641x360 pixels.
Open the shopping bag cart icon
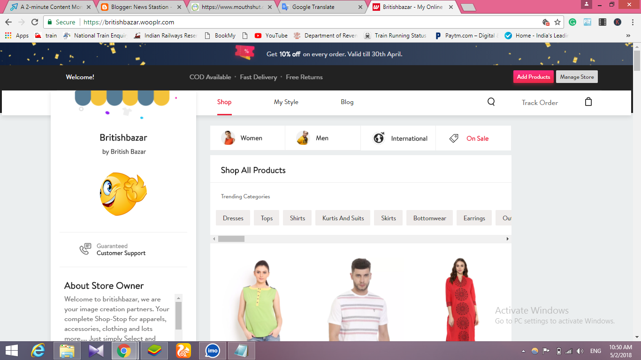click(588, 102)
